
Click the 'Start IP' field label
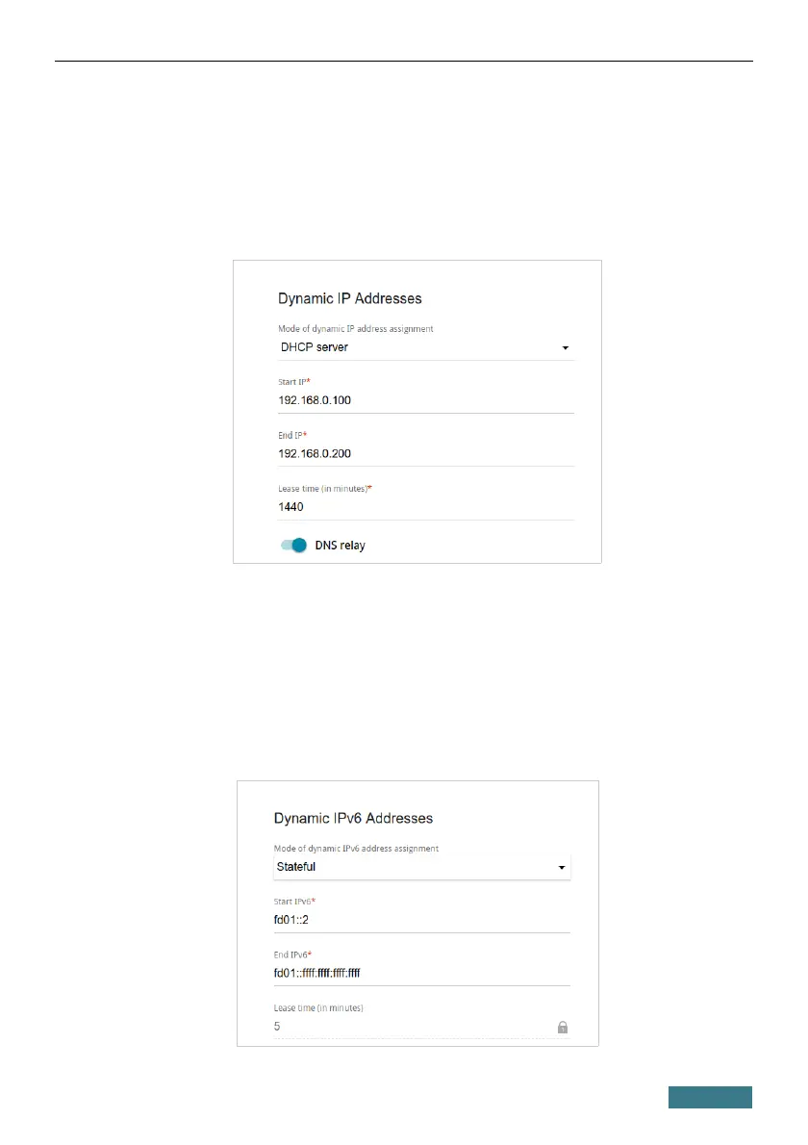coord(293,383)
